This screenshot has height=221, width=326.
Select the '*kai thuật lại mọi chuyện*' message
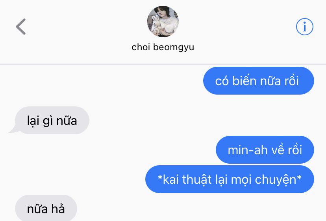(230, 179)
